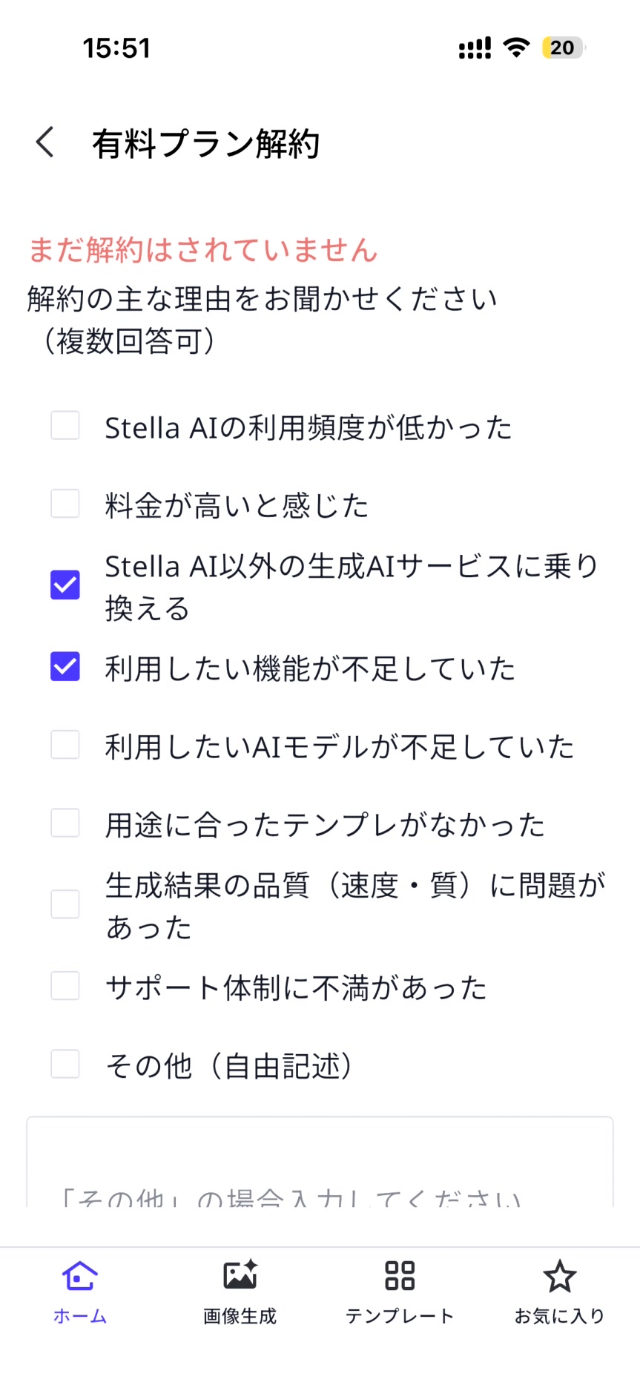Uncheck '利用したい機能が不足していた' checkbox
Image resolution: width=640 pixels, height=1388 pixels.
[x=65, y=666]
